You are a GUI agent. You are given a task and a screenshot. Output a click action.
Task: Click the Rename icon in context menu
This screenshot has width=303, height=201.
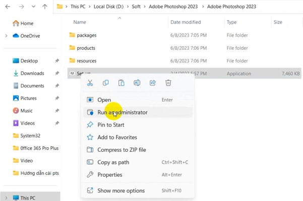point(137,83)
